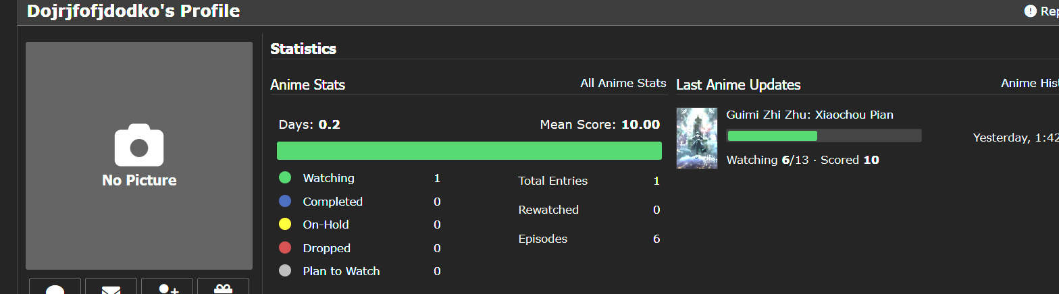This screenshot has width=1059, height=294.
Task: Click the gift icon button
Action: (x=223, y=287)
